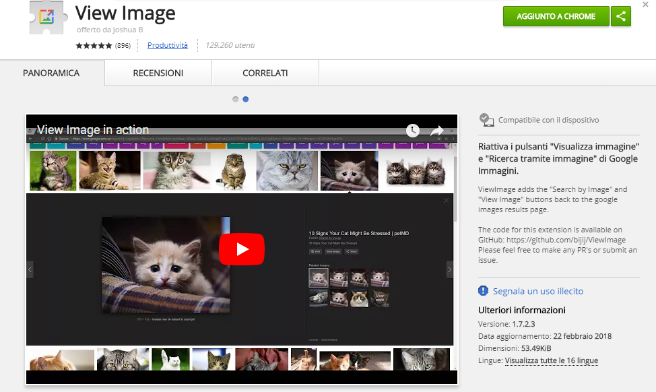
Task: Click the Aggiunto a Chrome button
Action: (x=556, y=16)
